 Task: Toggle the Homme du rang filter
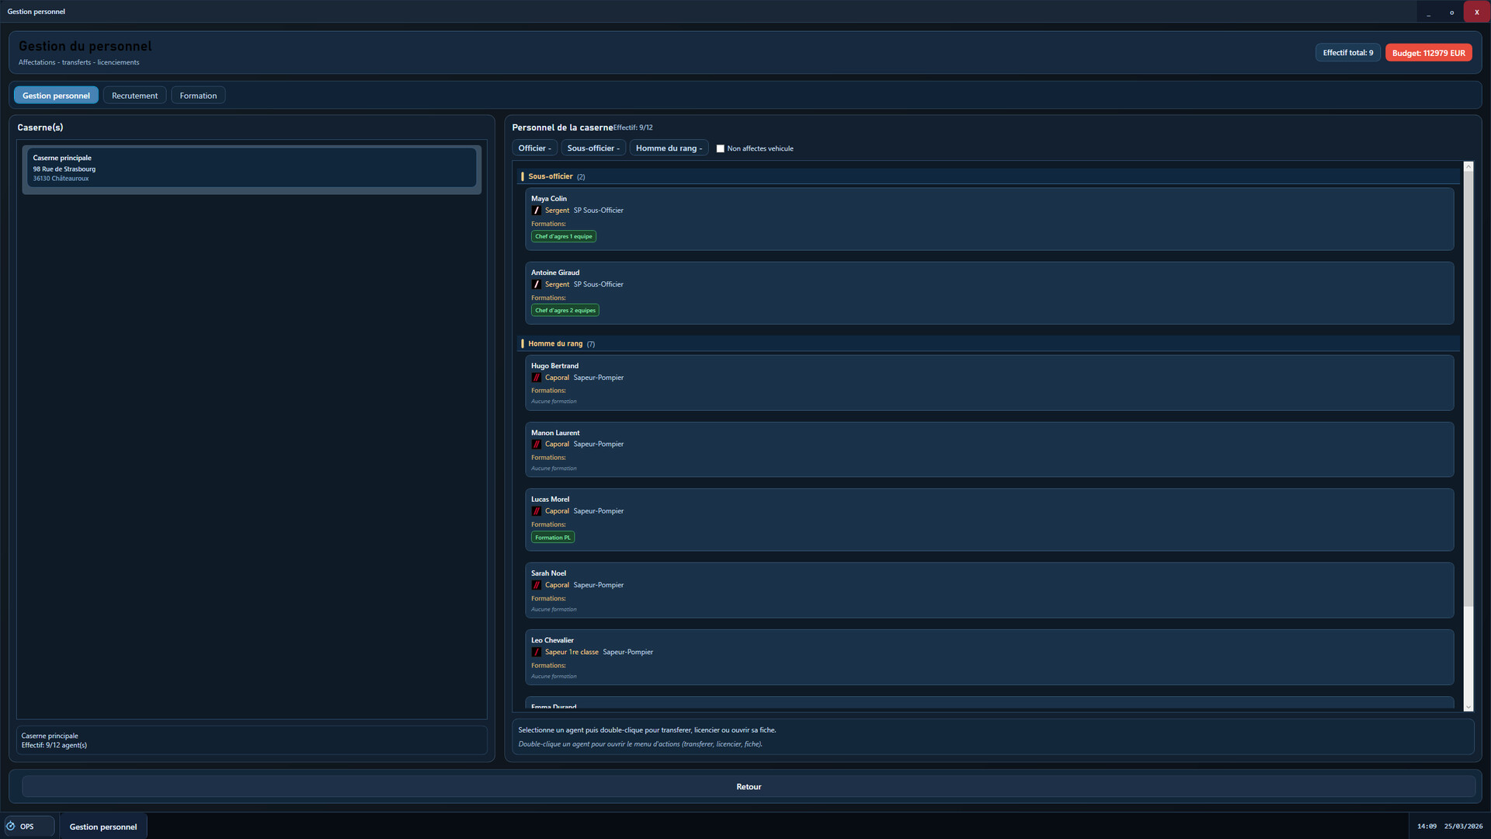coord(668,148)
